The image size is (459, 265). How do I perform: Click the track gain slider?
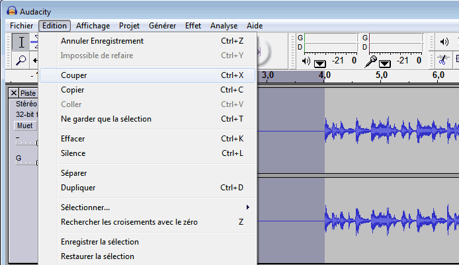point(26,142)
